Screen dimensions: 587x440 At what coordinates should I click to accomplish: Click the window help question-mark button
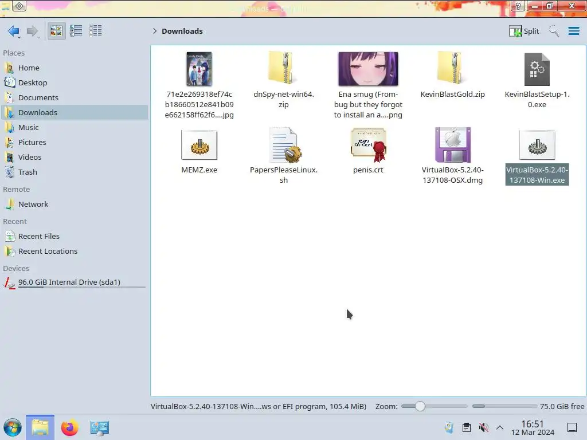(x=518, y=6)
